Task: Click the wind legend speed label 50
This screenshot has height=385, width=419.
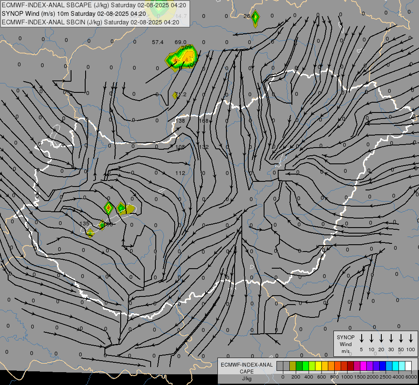Action: (401, 349)
